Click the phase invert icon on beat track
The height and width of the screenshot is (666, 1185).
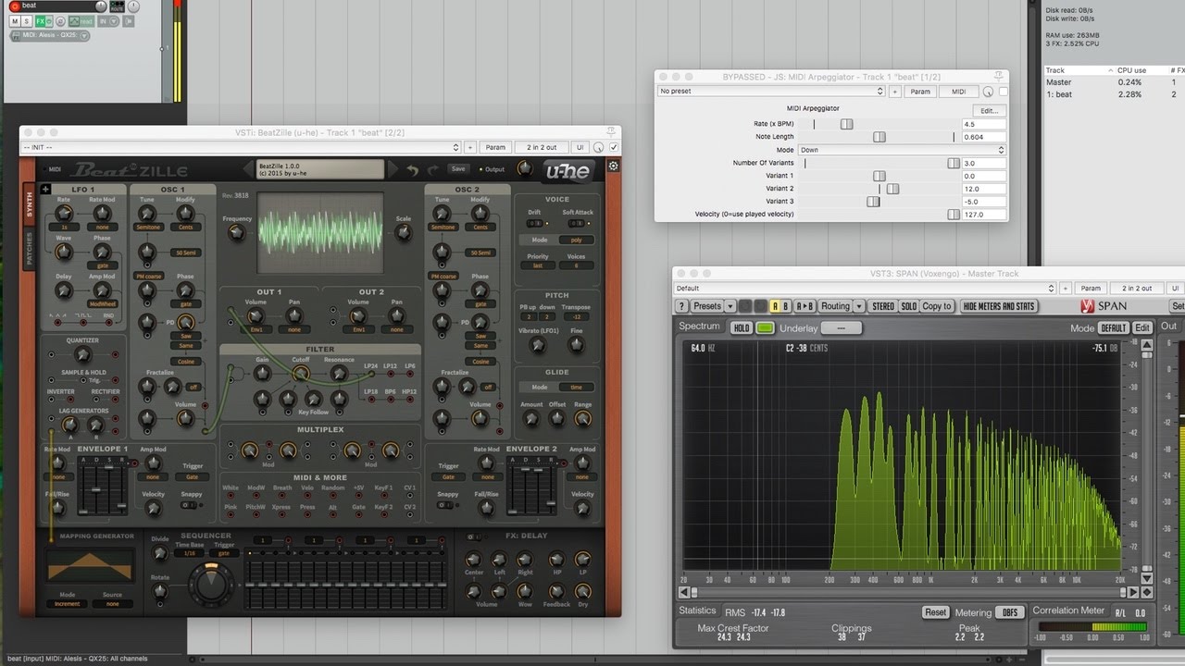coord(60,21)
